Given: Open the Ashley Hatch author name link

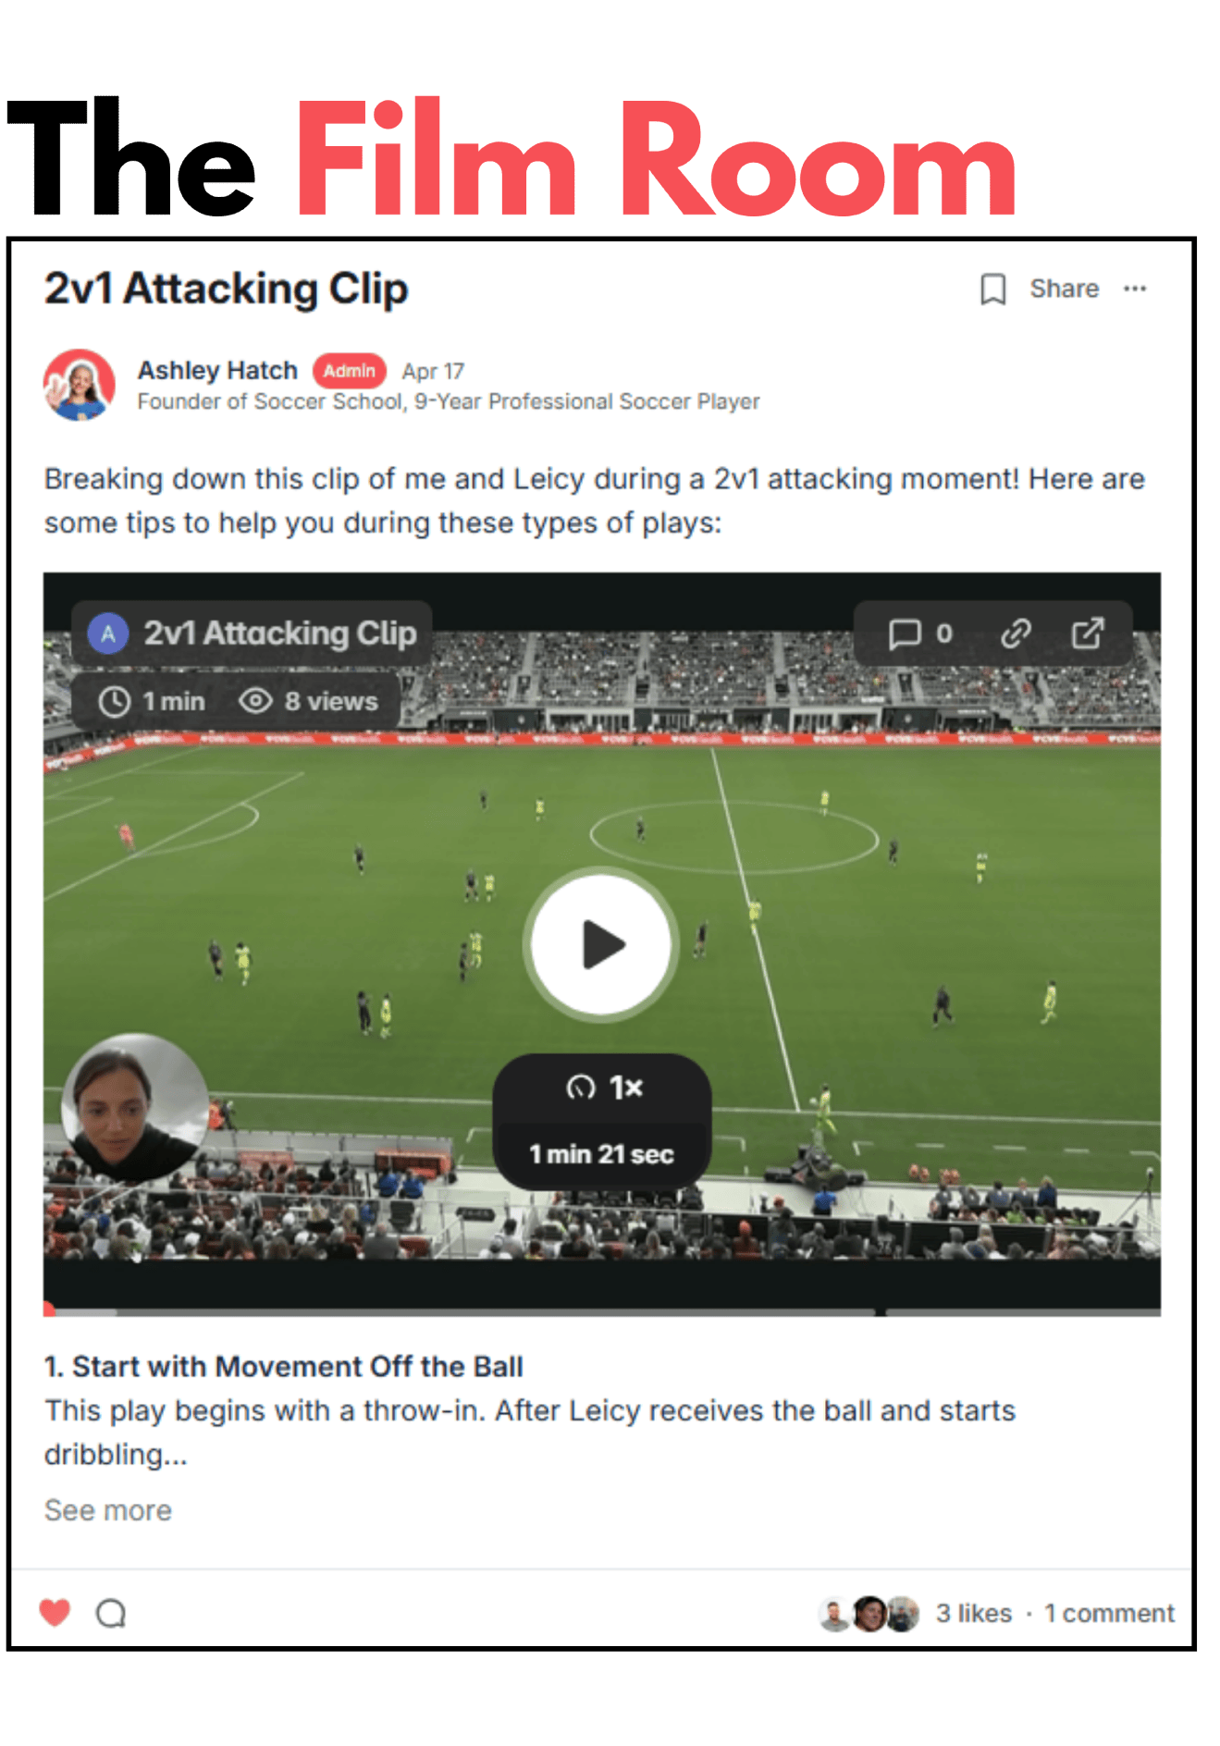Looking at the screenshot, I should tap(217, 370).
